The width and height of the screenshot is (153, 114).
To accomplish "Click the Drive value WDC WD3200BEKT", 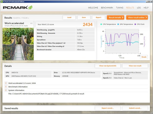I will tap(79, 72).
